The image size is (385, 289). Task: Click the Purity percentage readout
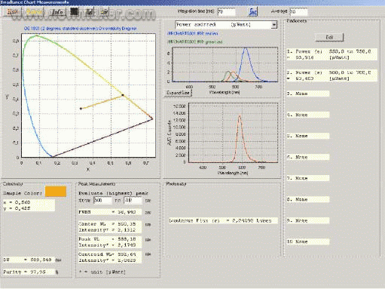point(29,272)
